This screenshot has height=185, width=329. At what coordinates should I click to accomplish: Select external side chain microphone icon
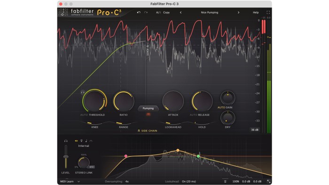click(81, 141)
